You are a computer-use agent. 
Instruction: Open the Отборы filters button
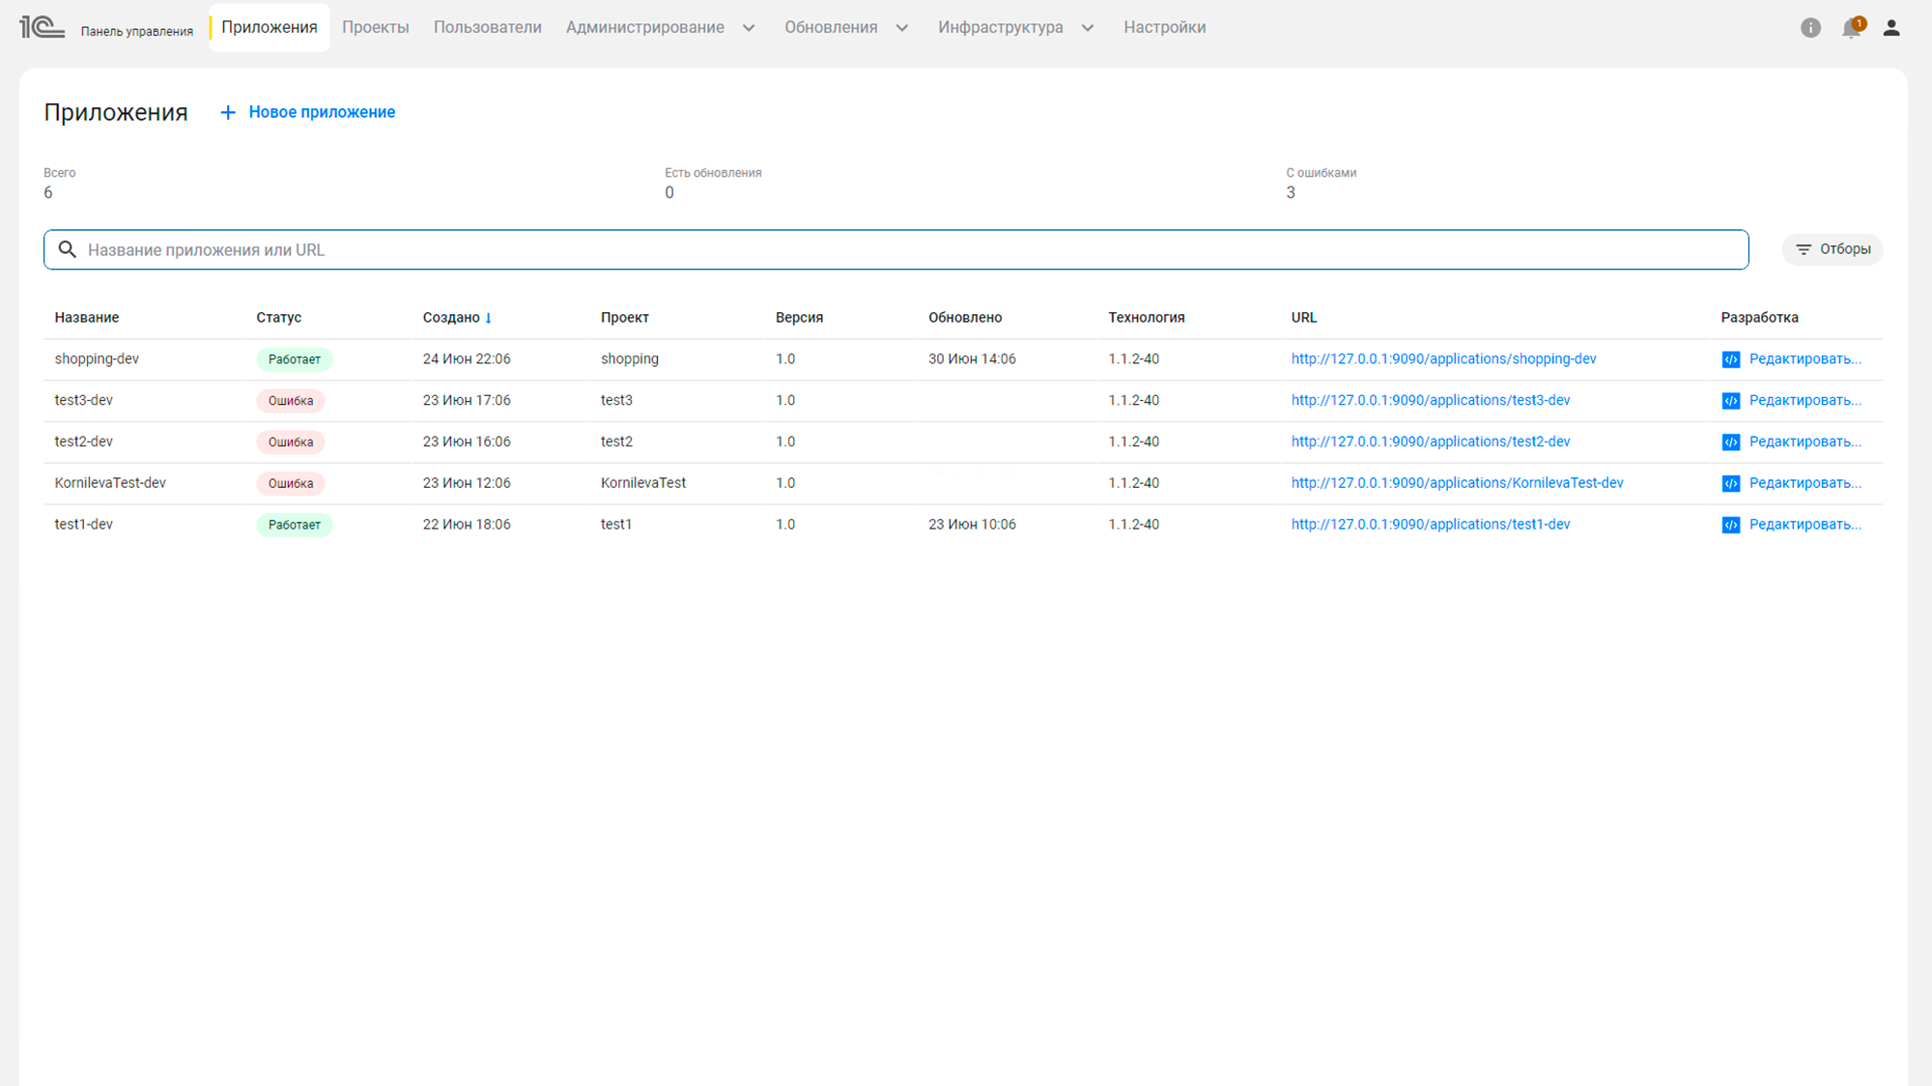[x=1833, y=249]
